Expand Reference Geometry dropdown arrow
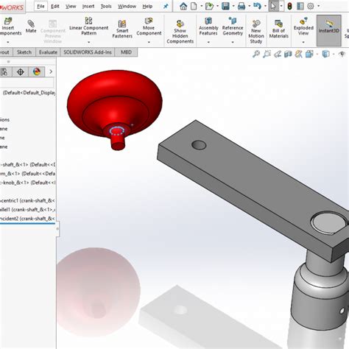This screenshot has height=349, width=349. [x=233, y=42]
